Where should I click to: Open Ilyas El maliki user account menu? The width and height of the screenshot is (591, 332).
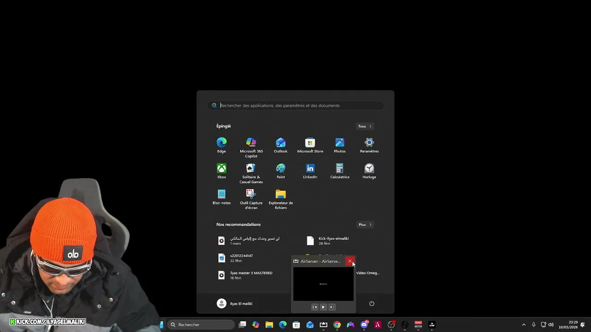point(235,303)
